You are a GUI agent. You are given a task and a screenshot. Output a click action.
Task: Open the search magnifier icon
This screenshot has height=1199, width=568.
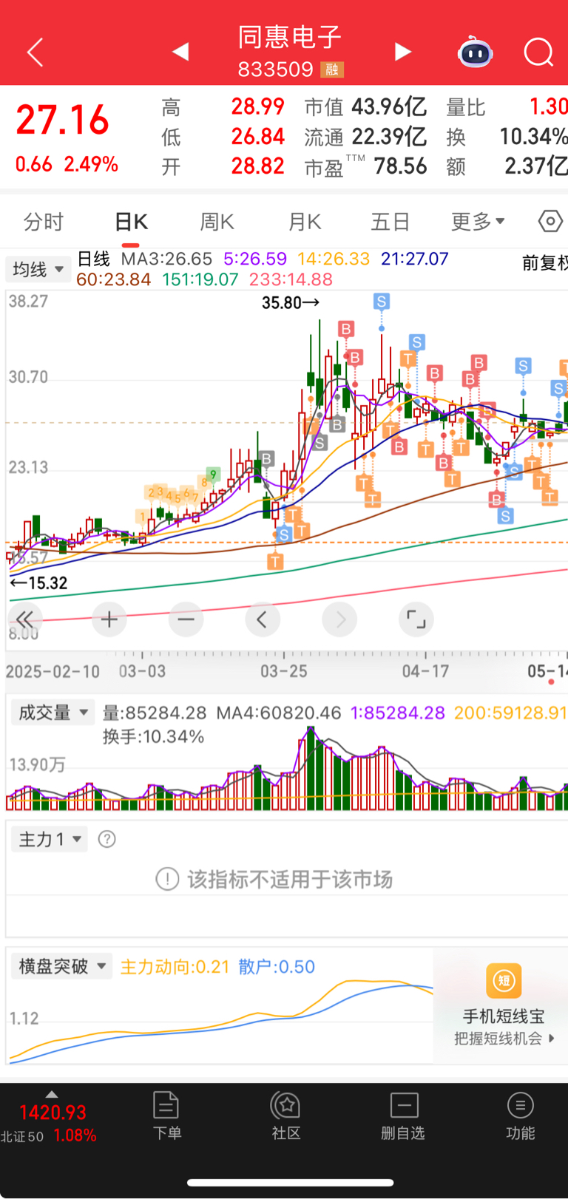538,52
